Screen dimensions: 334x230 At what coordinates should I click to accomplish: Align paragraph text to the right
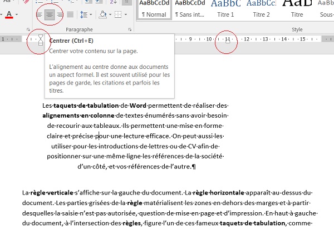coord(60,14)
